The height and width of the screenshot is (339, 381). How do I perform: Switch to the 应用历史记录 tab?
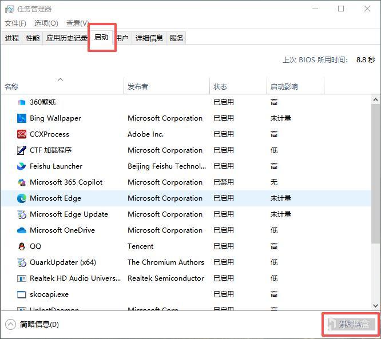point(67,38)
